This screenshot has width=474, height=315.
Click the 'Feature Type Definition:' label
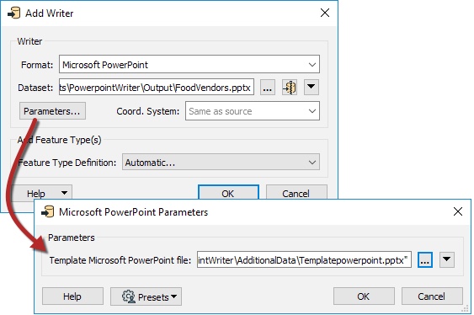67,163
